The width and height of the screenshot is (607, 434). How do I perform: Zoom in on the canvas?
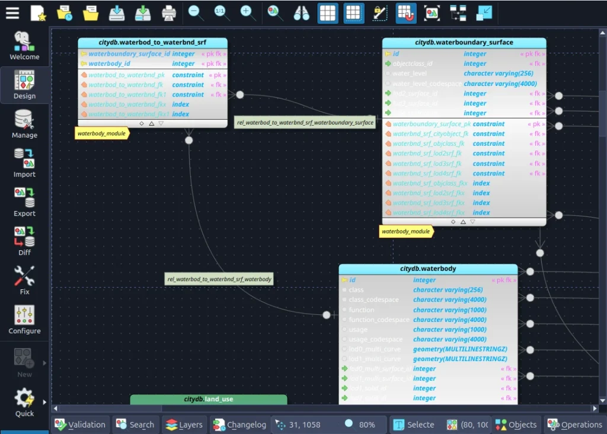pyautogui.click(x=248, y=13)
